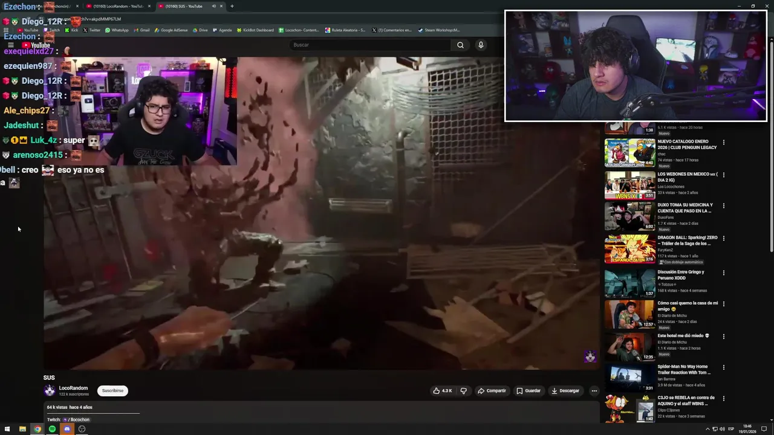Open more actions menu below video
Viewport: 774px width, 435px height.
(x=594, y=391)
